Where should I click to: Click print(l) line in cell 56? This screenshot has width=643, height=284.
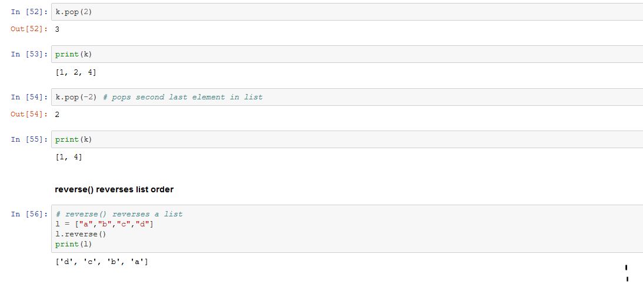click(x=74, y=244)
